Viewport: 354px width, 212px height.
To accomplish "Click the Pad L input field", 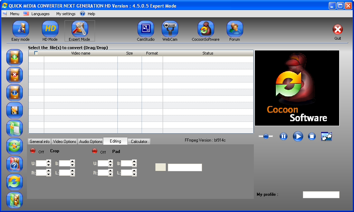I will click(126, 173).
